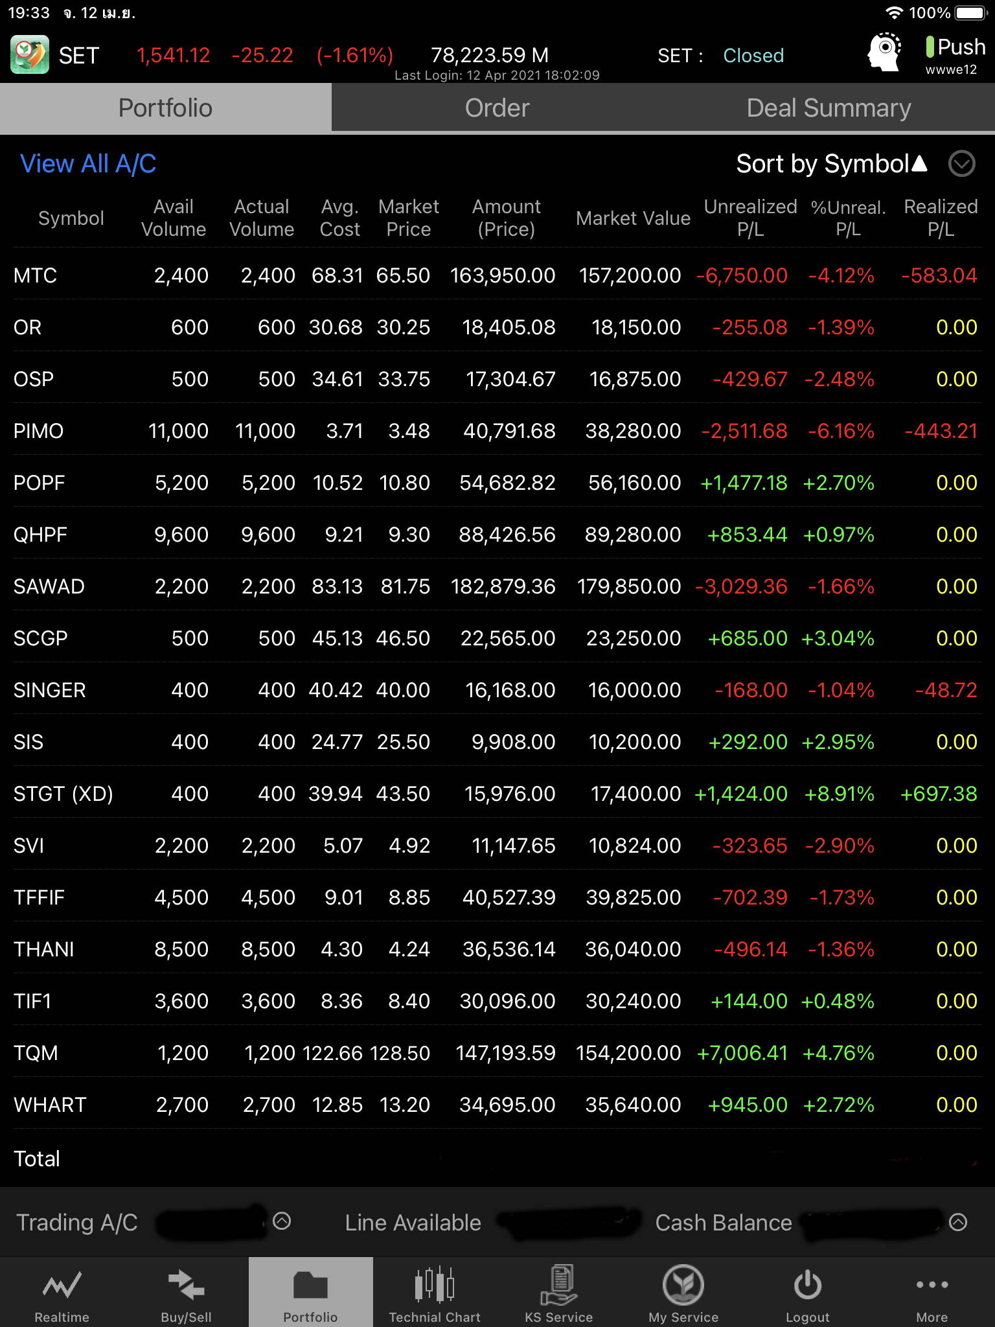Tap the Realized P/L column header

pyautogui.click(x=941, y=218)
